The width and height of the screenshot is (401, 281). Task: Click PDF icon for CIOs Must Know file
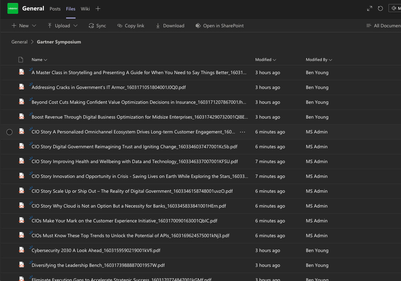[22, 235]
